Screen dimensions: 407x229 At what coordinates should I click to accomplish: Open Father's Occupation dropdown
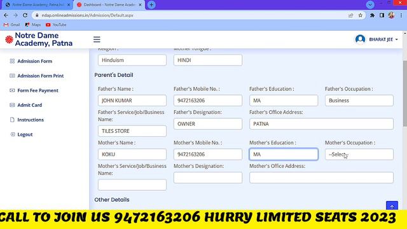[359, 101]
